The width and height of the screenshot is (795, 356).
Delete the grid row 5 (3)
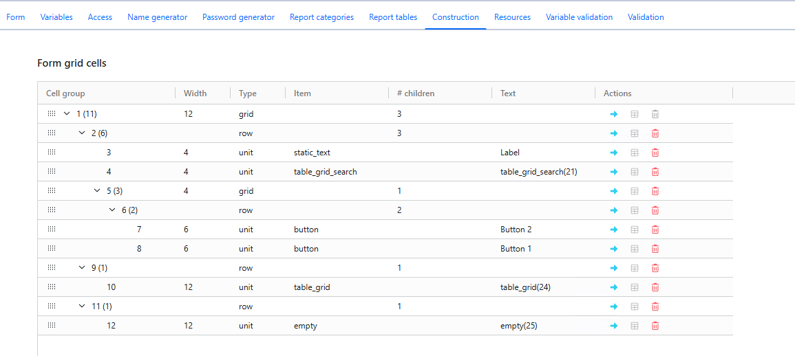point(655,191)
